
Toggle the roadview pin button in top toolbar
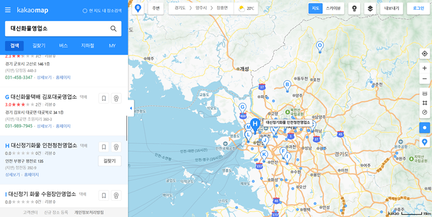354,9
